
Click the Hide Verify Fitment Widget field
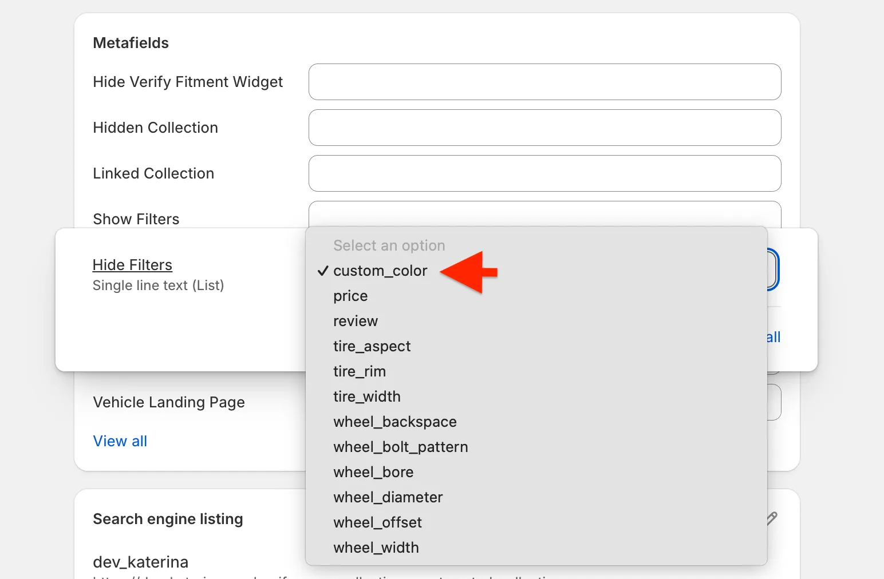click(544, 82)
